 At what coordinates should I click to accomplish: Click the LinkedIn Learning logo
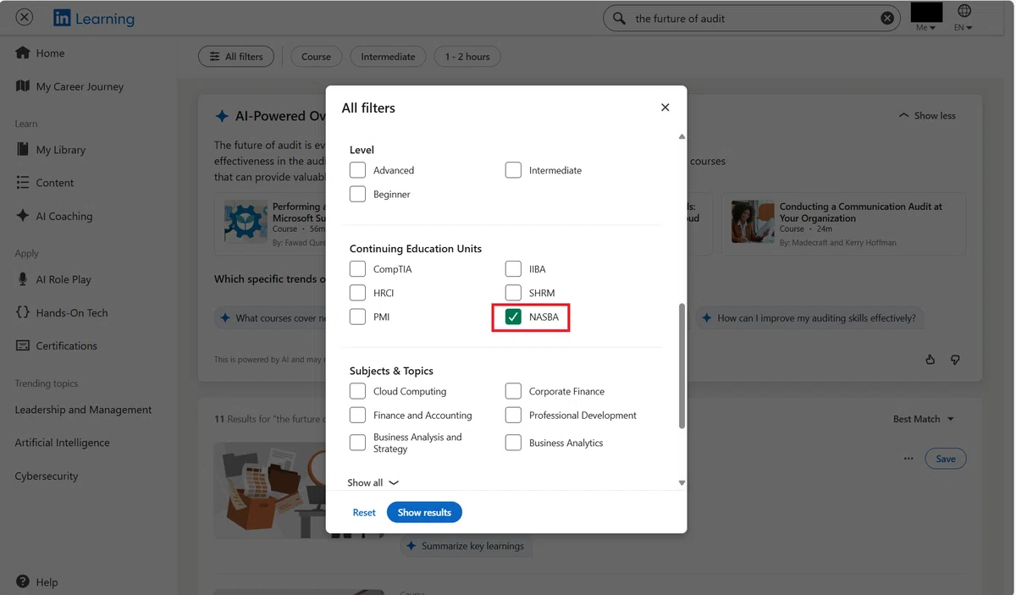(x=93, y=18)
